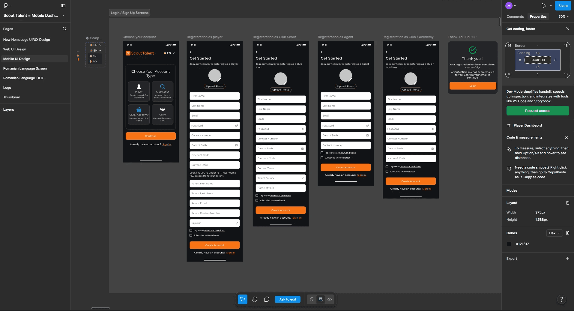The width and height of the screenshot is (574, 311).
Task: Click the First Name field in player form
Action: coord(215,96)
